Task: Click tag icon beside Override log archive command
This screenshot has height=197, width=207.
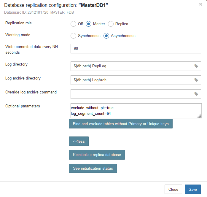Action: click(196, 94)
